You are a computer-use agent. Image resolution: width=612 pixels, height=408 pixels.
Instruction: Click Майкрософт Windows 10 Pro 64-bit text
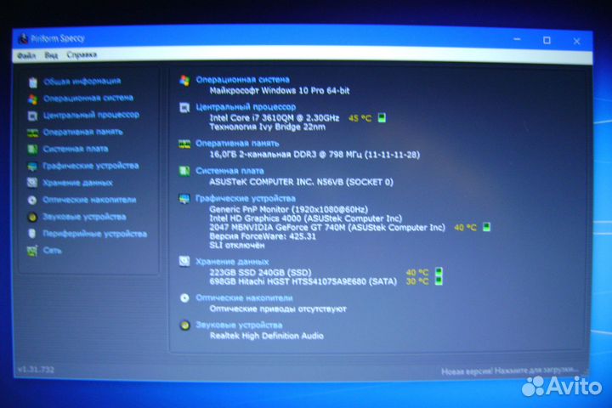(x=280, y=91)
